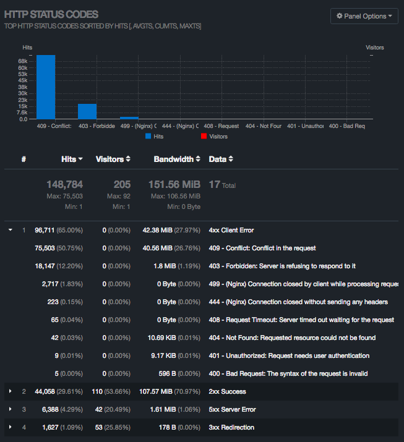Expand the 3xx Redirection row
404x442 pixels.
(11, 427)
